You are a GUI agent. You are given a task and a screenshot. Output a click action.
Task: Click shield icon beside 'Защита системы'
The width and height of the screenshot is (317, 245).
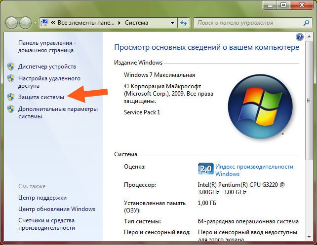(11, 97)
